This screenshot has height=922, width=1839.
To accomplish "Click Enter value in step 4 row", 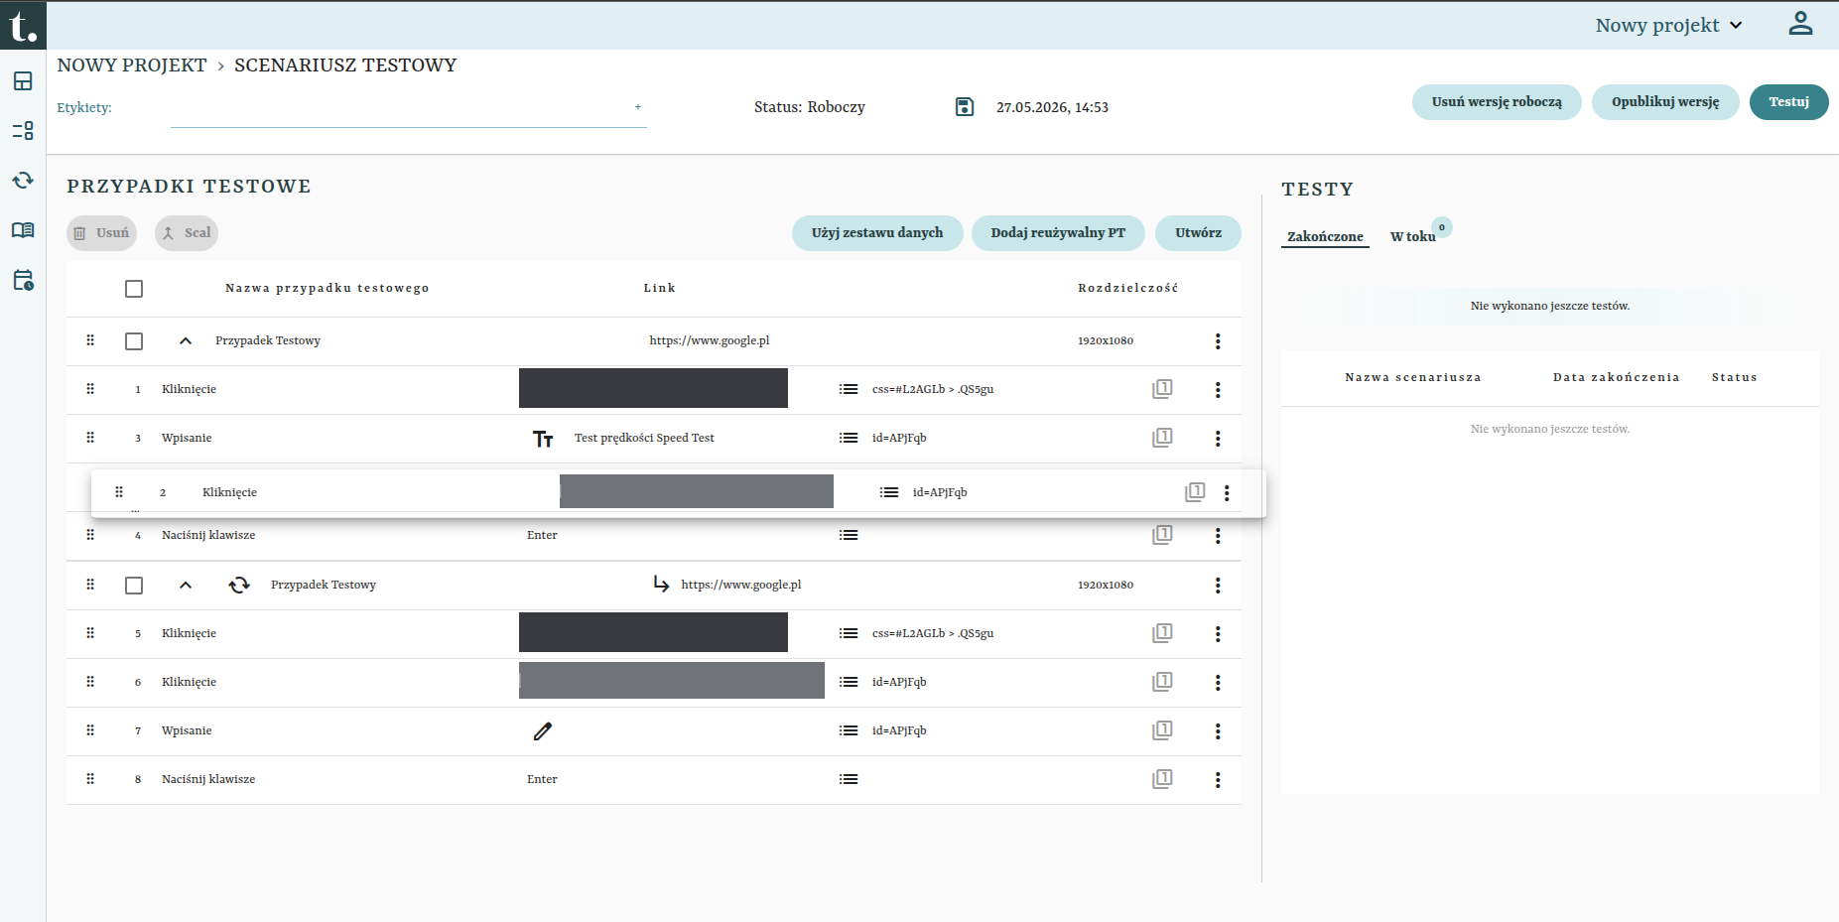I will [x=542, y=535].
